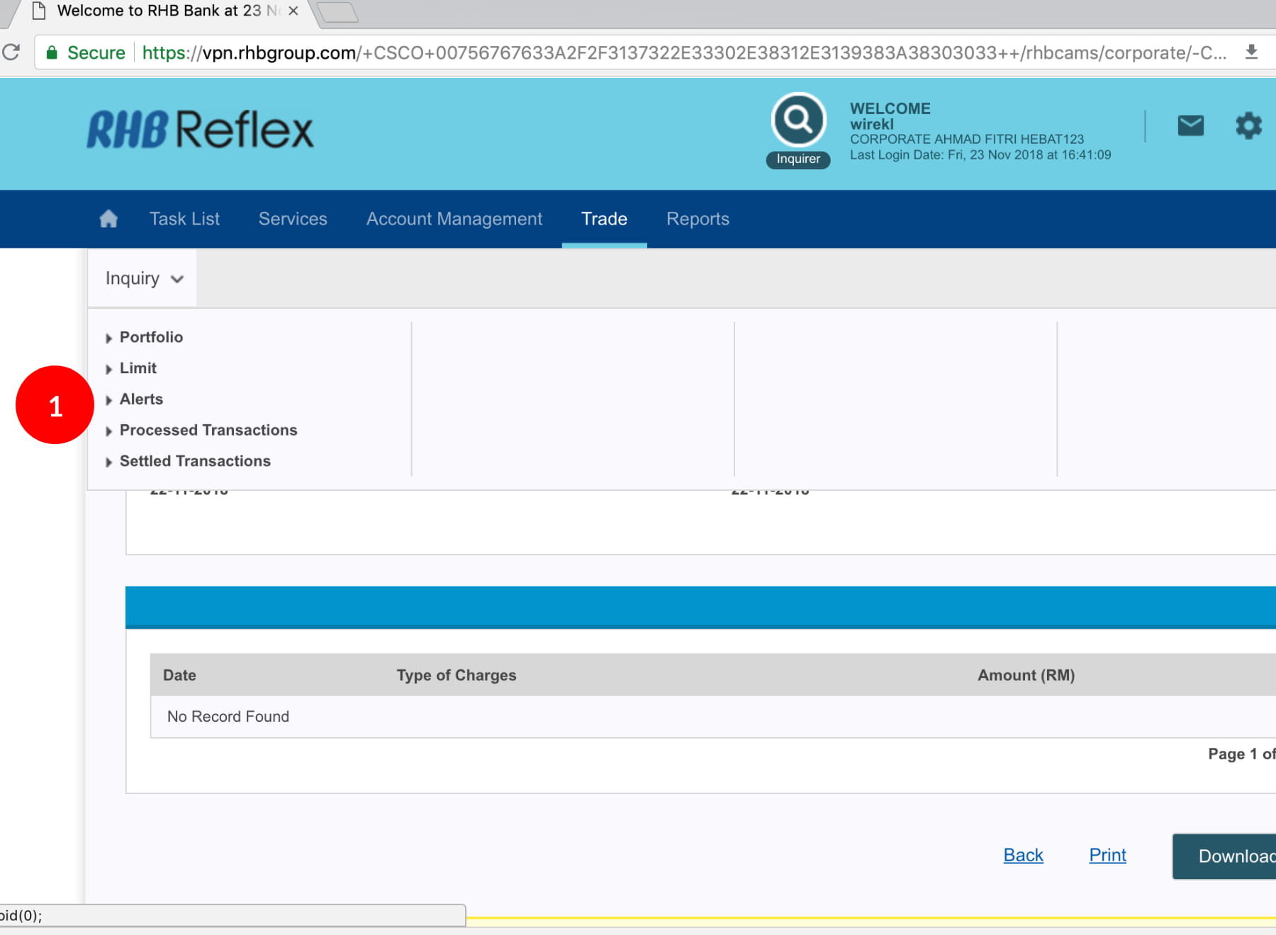1276x935 pixels.
Task: Click the Home icon in navigation bar
Action: point(108,219)
